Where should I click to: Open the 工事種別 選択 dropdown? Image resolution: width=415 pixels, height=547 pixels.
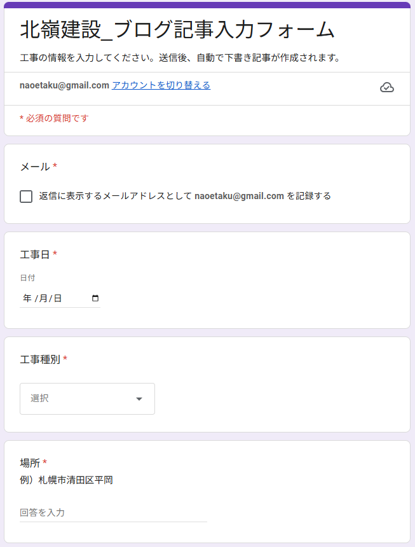(x=87, y=399)
